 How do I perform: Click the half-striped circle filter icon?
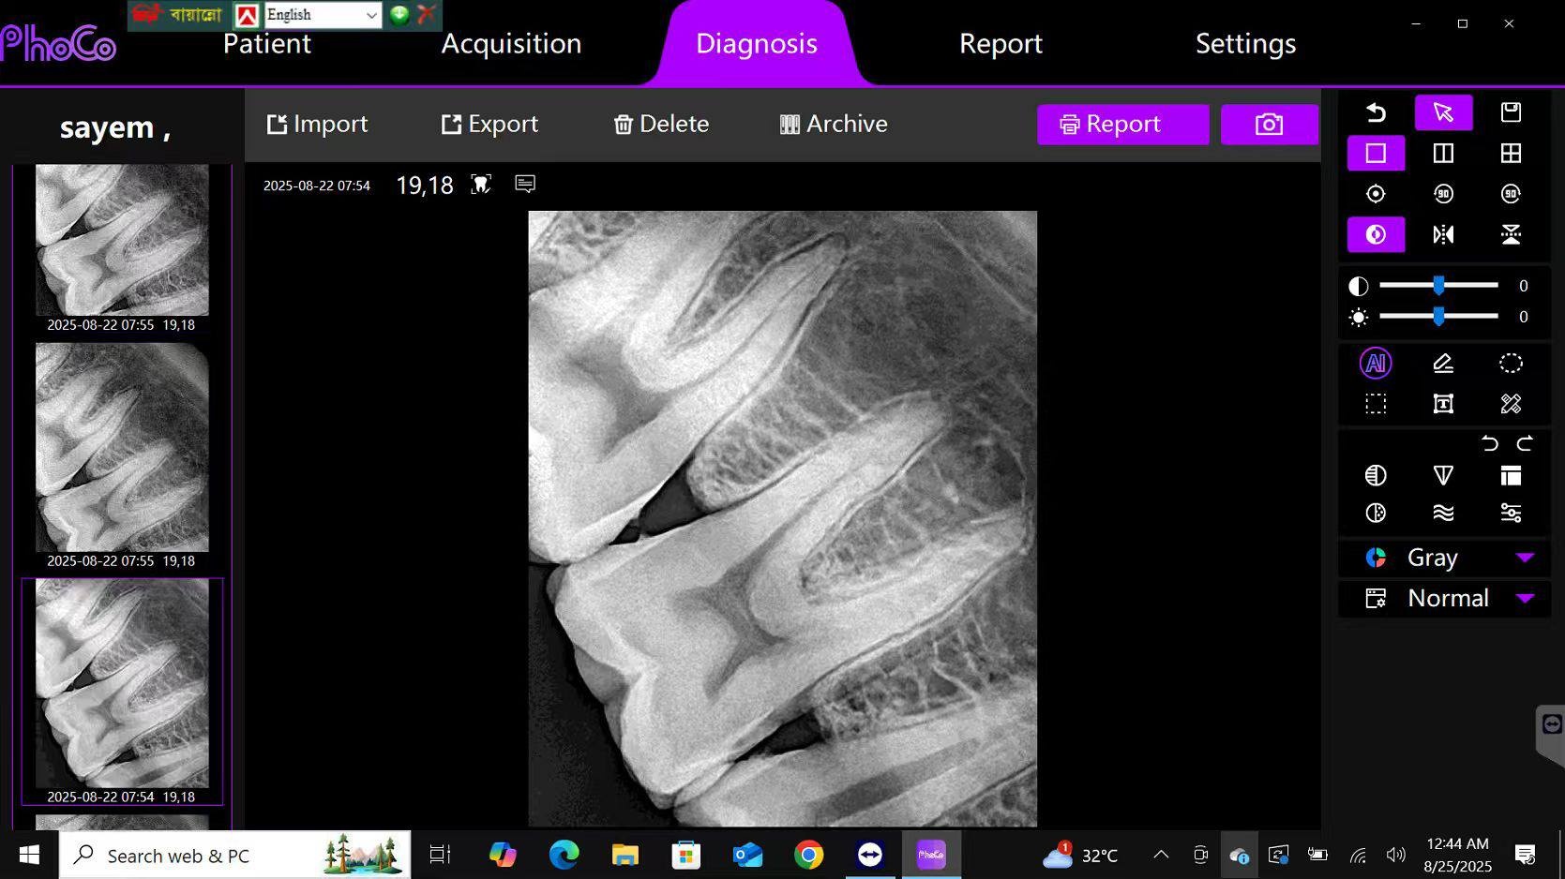pyautogui.click(x=1376, y=476)
